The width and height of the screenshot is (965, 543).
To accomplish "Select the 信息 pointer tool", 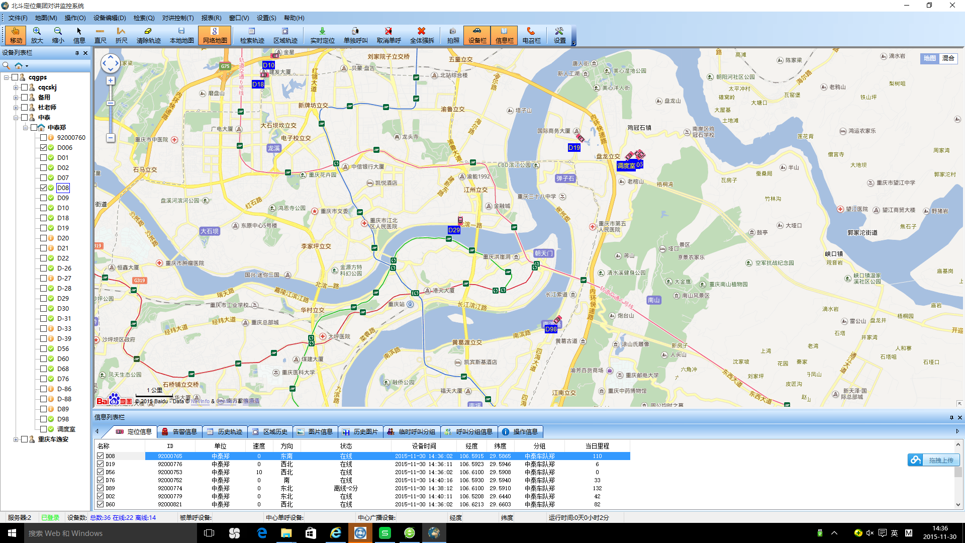I will click(79, 36).
